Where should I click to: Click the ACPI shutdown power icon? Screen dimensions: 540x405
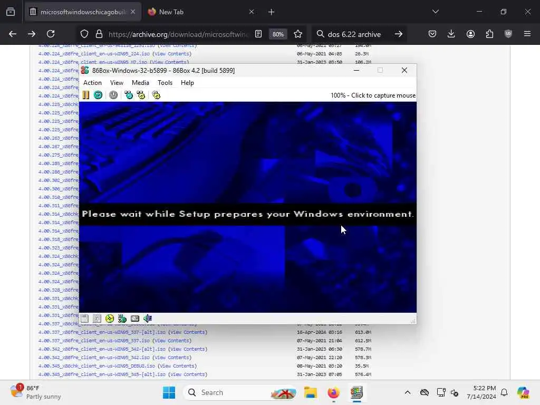[x=113, y=95]
